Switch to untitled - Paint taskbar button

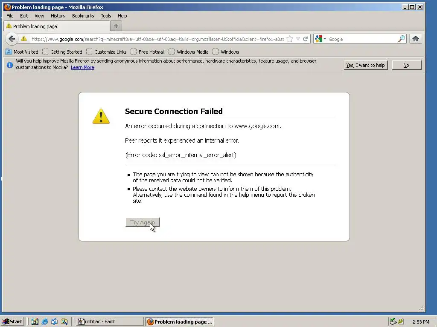click(x=110, y=321)
